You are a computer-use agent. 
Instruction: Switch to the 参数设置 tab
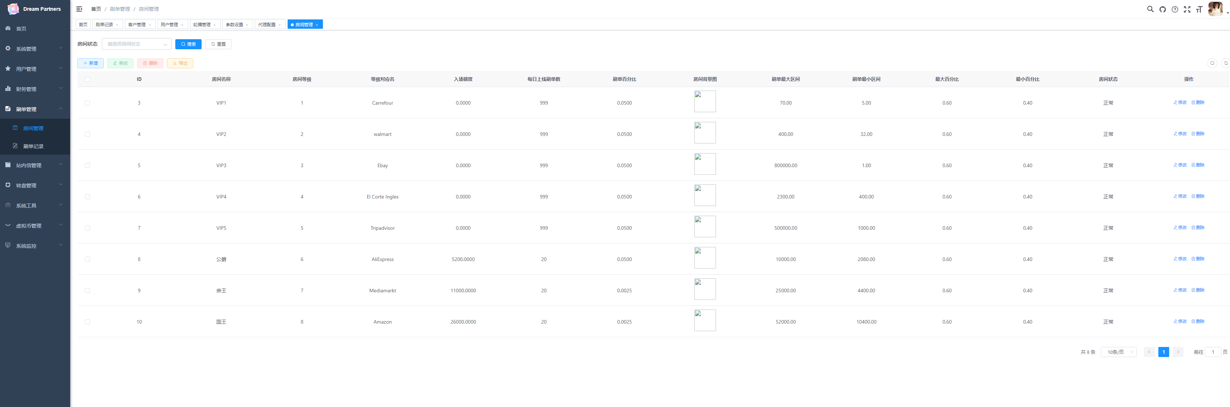click(234, 24)
